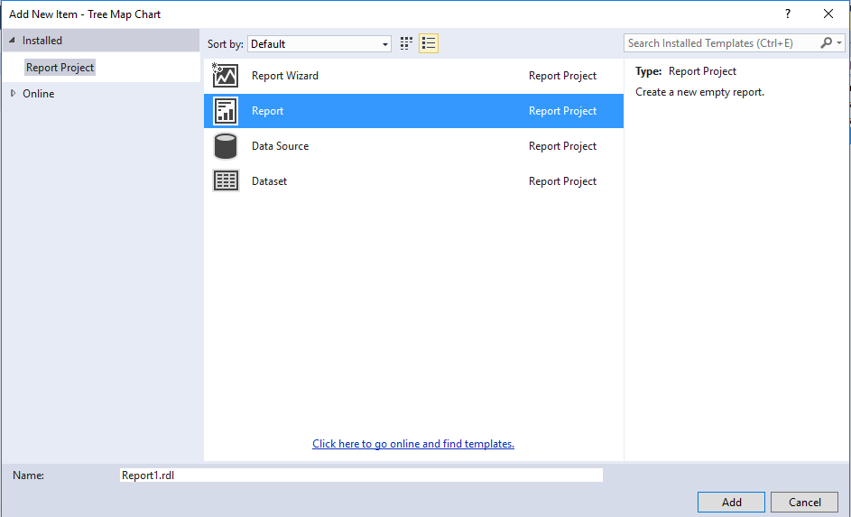The image size is (851, 517).
Task: Click the Add button
Action: [731, 503]
